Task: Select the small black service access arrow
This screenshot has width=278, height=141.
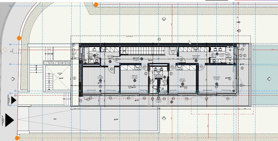Action: [x=13, y=100]
